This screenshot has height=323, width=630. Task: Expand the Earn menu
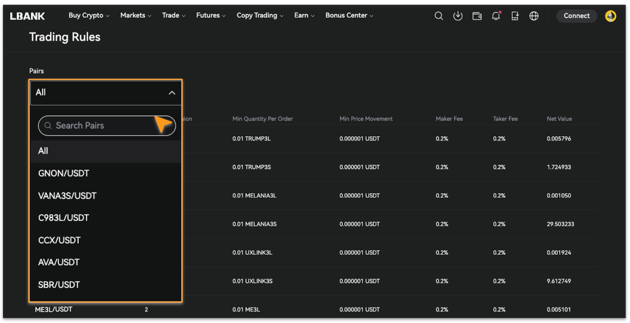304,15
